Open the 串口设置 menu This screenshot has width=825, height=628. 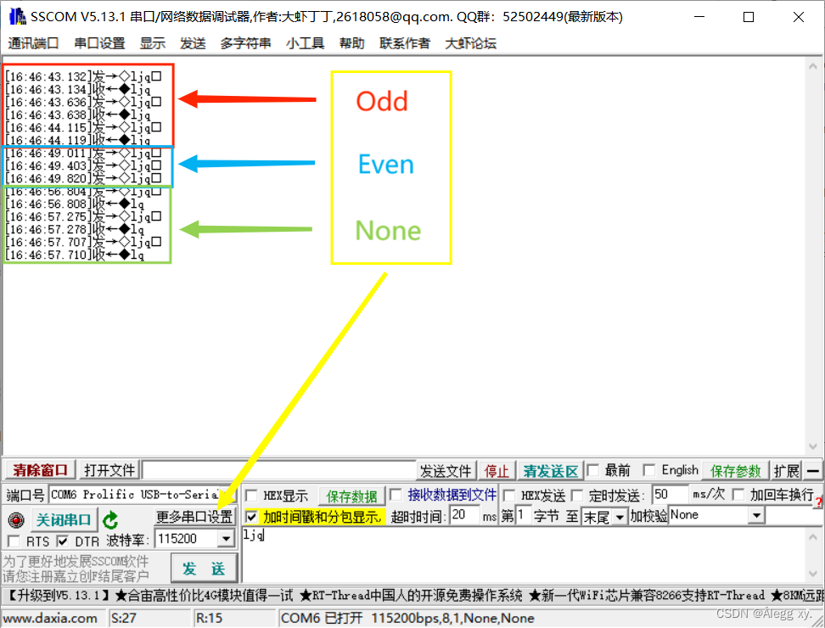point(99,43)
